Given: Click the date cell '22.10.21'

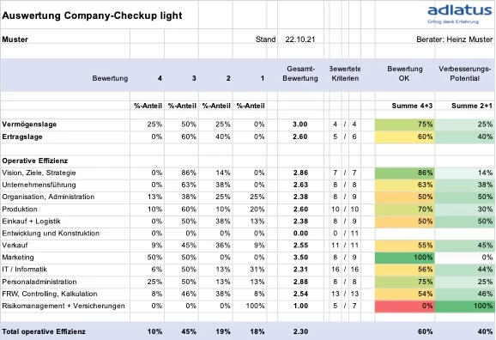Looking at the screenshot, I should (300, 39).
